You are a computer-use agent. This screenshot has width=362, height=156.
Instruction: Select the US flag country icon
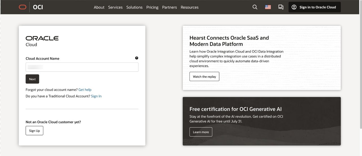268,7
